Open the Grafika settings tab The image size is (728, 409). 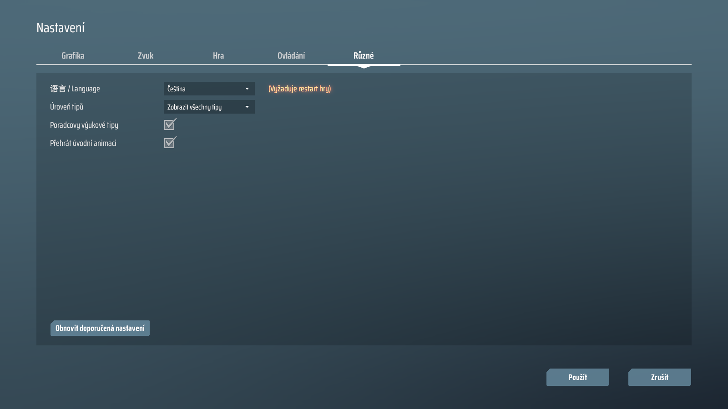(x=73, y=55)
